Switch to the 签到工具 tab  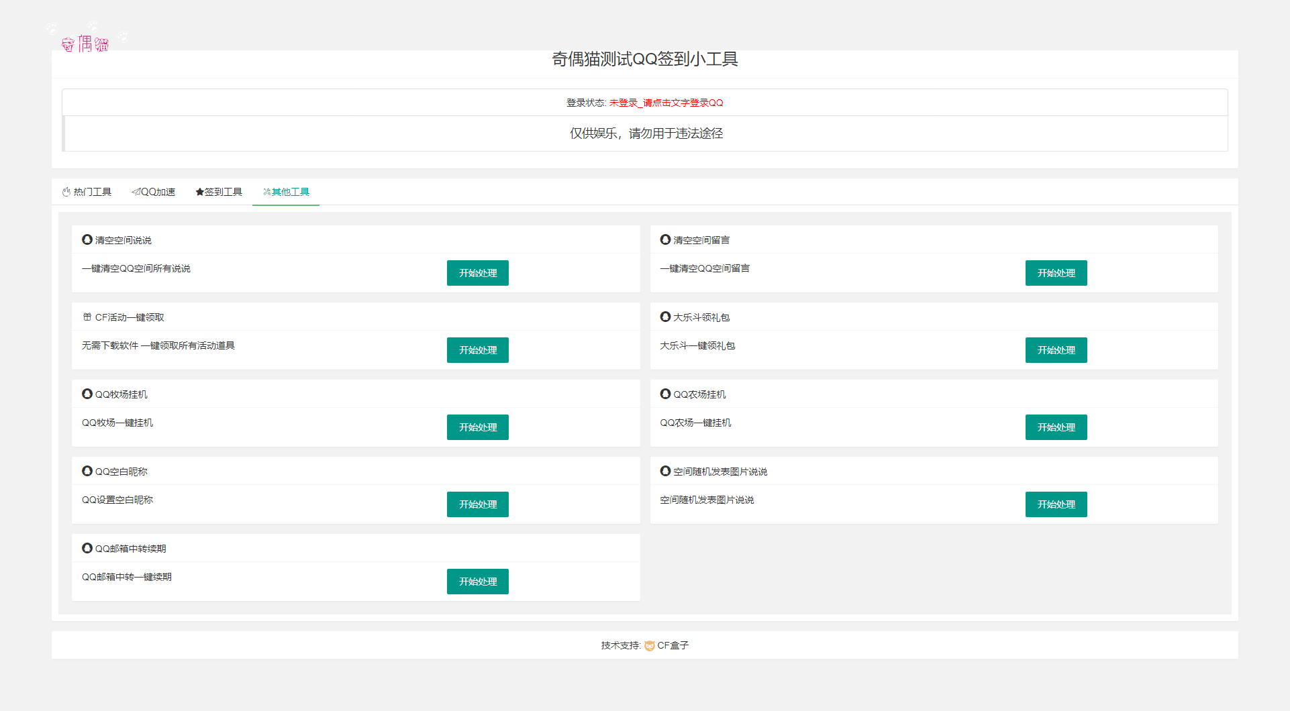point(219,192)
